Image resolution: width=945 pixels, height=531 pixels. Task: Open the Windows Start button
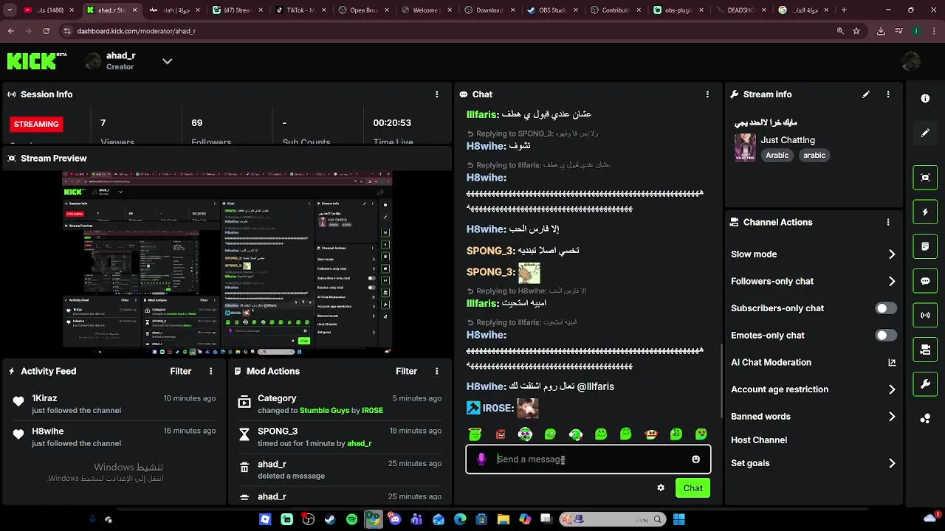click(678, 520)
